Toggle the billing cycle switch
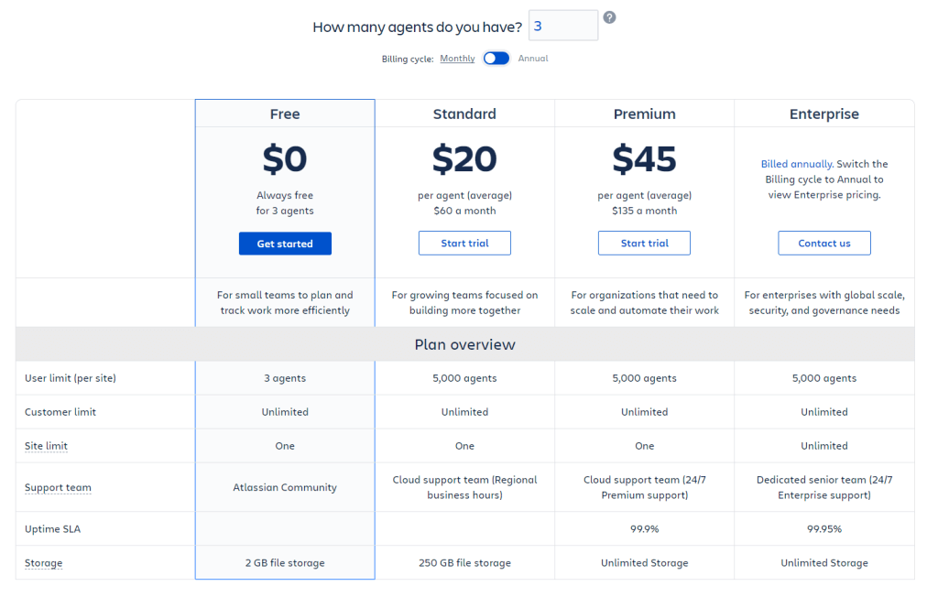 coord(496,58)
